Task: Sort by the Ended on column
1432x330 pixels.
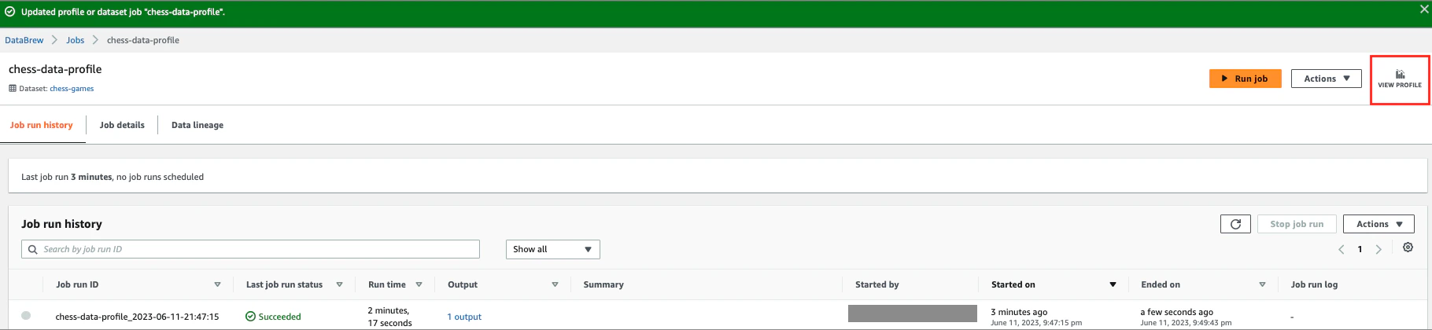Action: click(x=1262, y=284)
